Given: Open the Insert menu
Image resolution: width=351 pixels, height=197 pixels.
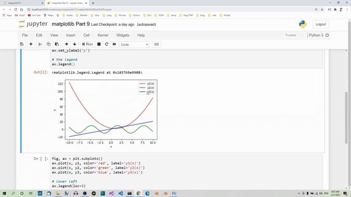Looking at the screenshot, I should (x=71, y=35).
